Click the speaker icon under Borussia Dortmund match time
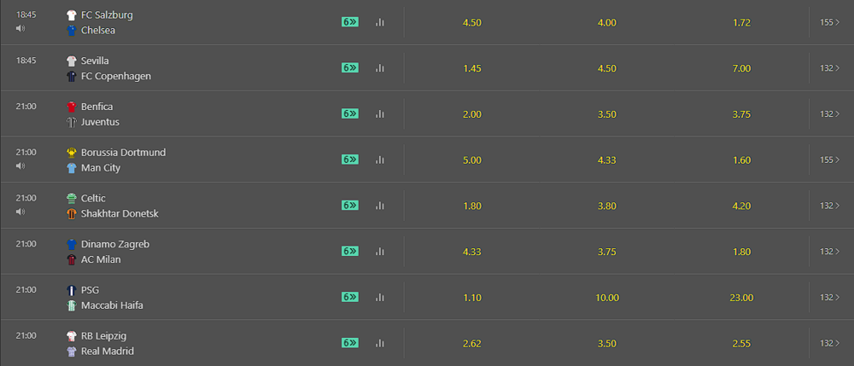Image resolution: width=854 pixels, height=366 pixels. (x=20, y=166)
